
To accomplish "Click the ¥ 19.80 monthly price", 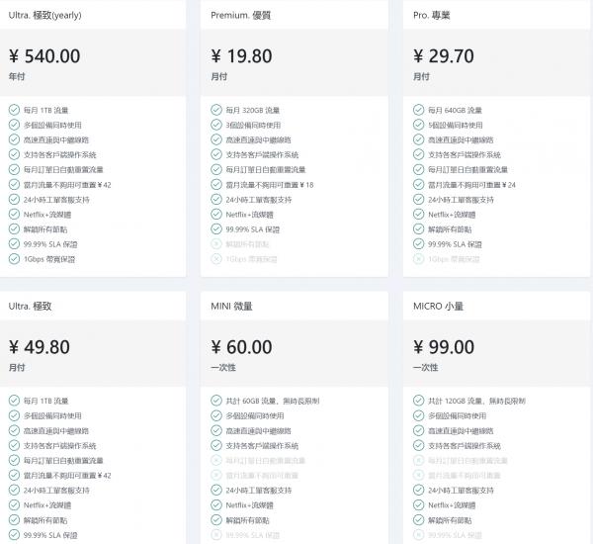I will [242, 55].
